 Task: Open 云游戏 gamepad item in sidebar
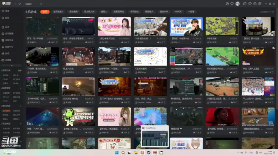7,60
